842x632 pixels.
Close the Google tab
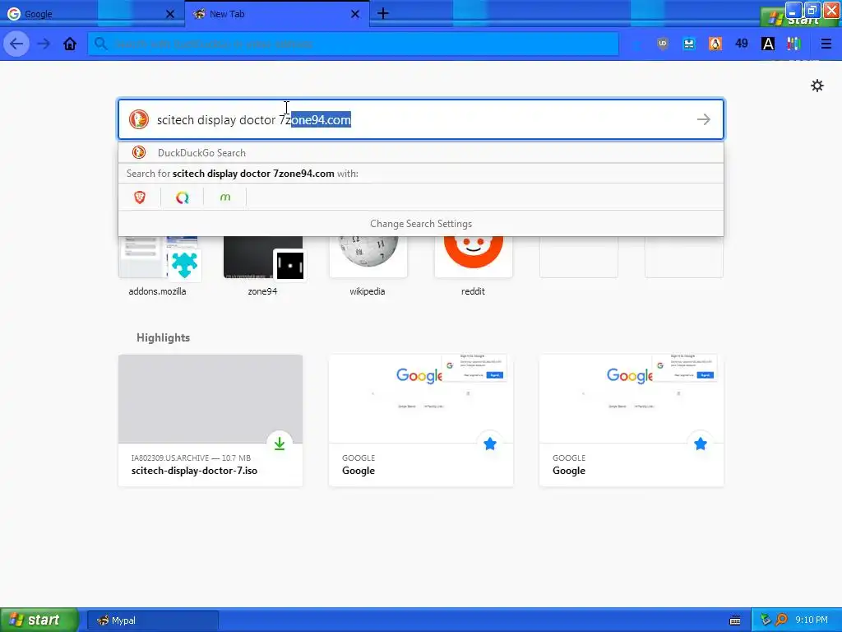coord(170,14)
